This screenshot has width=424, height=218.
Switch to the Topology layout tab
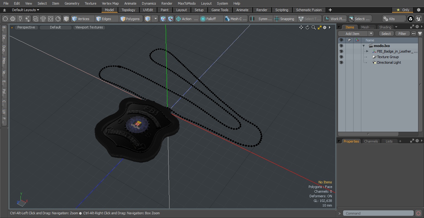coord(129,10)
